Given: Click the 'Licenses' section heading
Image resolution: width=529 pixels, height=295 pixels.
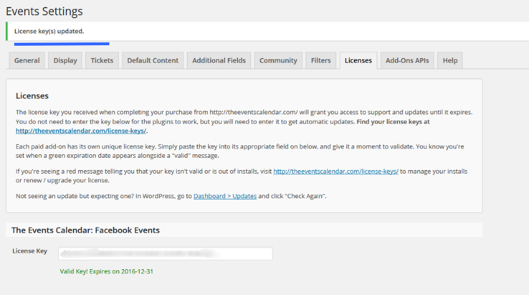Looking at the screenshot, I should click(x=32, y=96).
